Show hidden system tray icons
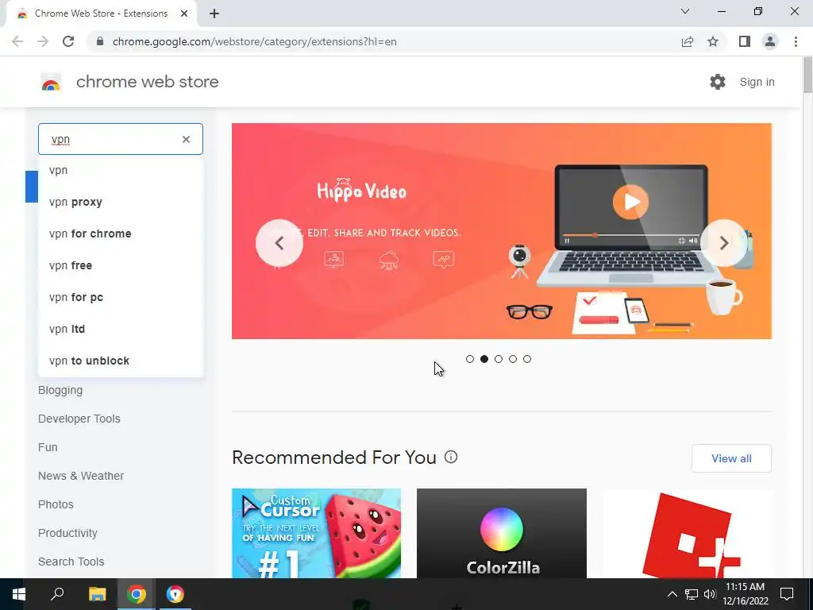Image resolution: width=813 pixels, height=610 pixels. click(672, 594)
